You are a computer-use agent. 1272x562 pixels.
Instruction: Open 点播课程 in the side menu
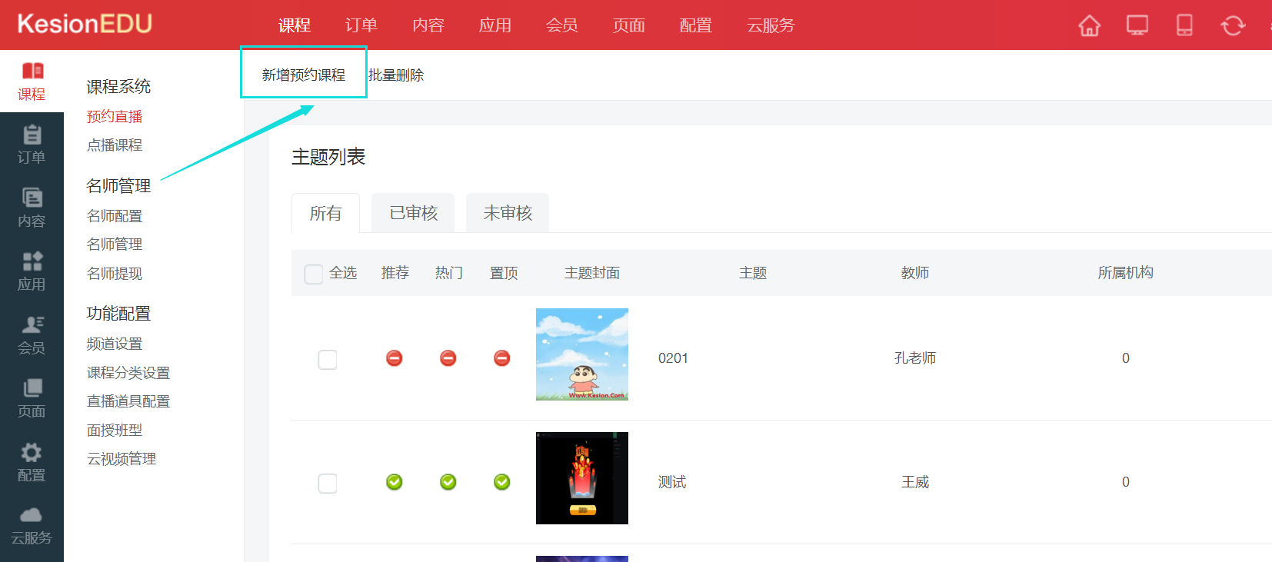tap(115, 145)
